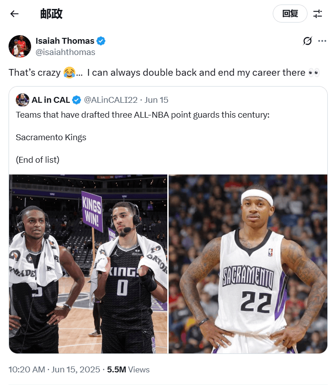Click the 5.5M Views count
Screen dimensions: 335x385
pos(128,369)
